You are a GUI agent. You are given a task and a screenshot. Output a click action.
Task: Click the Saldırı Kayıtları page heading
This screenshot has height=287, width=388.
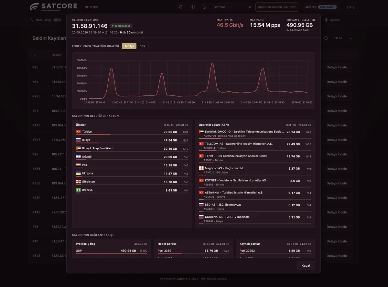pos(49,38)
